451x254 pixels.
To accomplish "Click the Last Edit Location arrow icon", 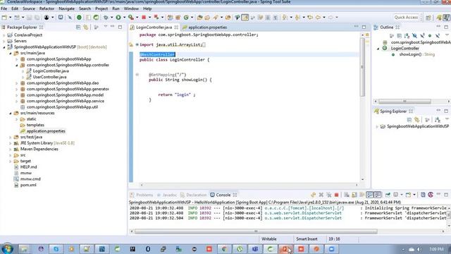I will point(310,17).
